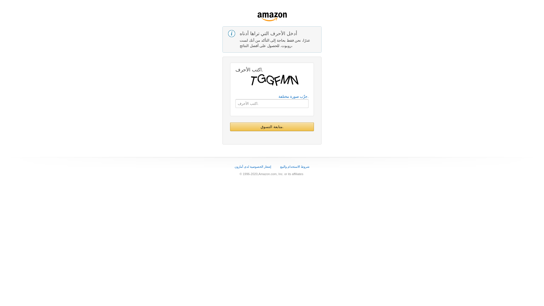Click the letter M in the captcha image
Viewport: 544px width, 306px height.
[x=286, y=80]
